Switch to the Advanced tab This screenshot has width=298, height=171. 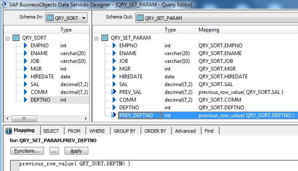[185, 131]
